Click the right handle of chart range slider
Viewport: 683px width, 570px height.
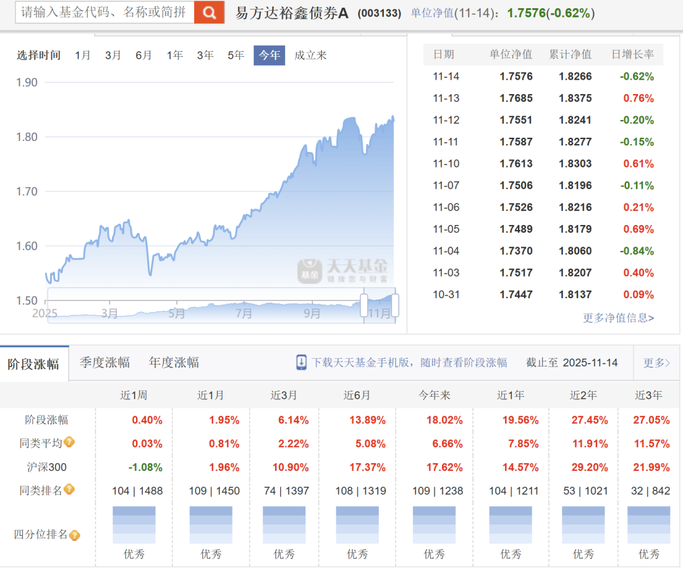(x=395, y=305)
